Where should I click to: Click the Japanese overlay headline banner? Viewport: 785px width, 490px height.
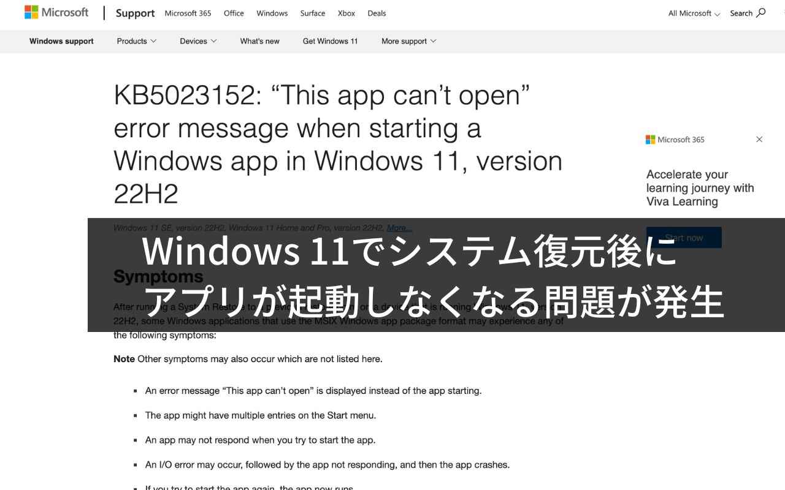[436, 275]
